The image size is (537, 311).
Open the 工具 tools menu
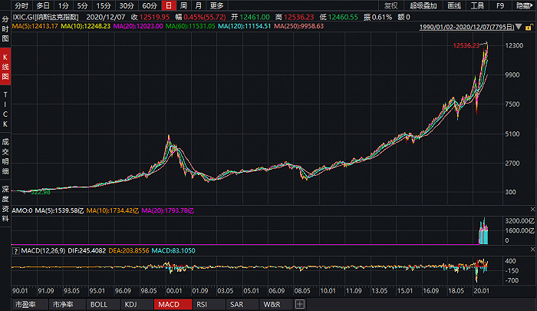(x=477, y=5)
